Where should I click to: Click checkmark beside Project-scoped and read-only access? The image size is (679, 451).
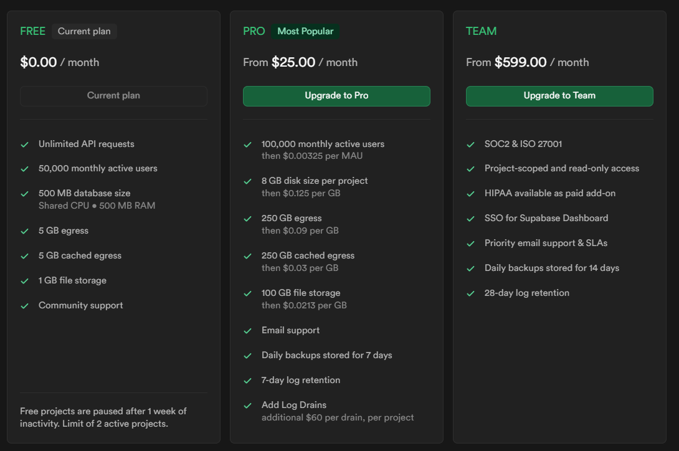[x=471, y=169]
